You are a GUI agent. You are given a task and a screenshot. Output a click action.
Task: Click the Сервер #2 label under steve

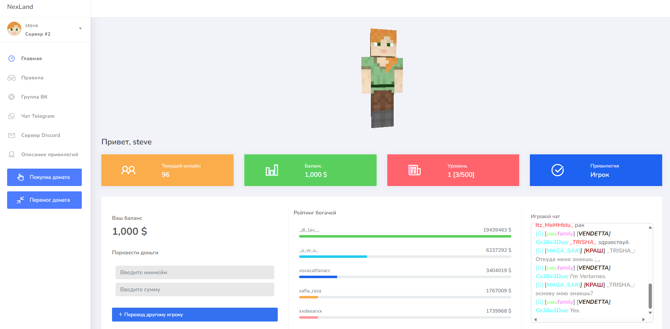pos(38,34)
